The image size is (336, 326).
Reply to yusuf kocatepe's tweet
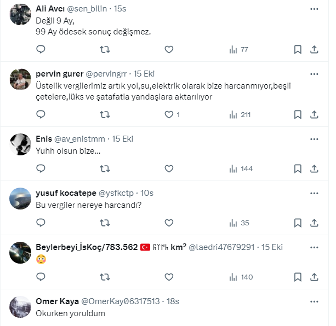pyautogui.click(x=41, y=223)
